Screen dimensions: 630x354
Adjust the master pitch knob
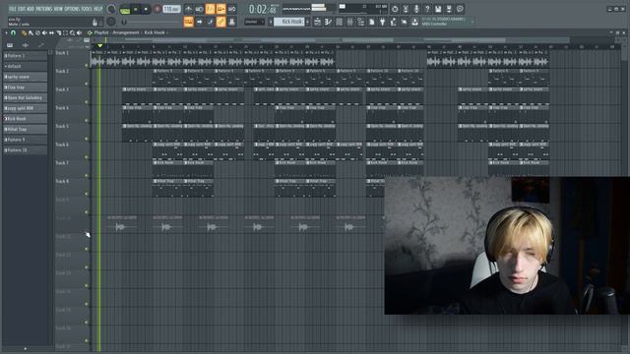coord(111,22)
